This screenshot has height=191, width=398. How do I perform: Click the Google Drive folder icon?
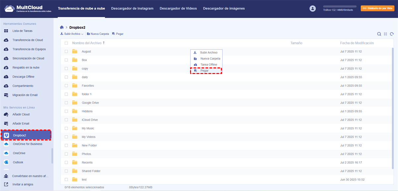point(75,103)
